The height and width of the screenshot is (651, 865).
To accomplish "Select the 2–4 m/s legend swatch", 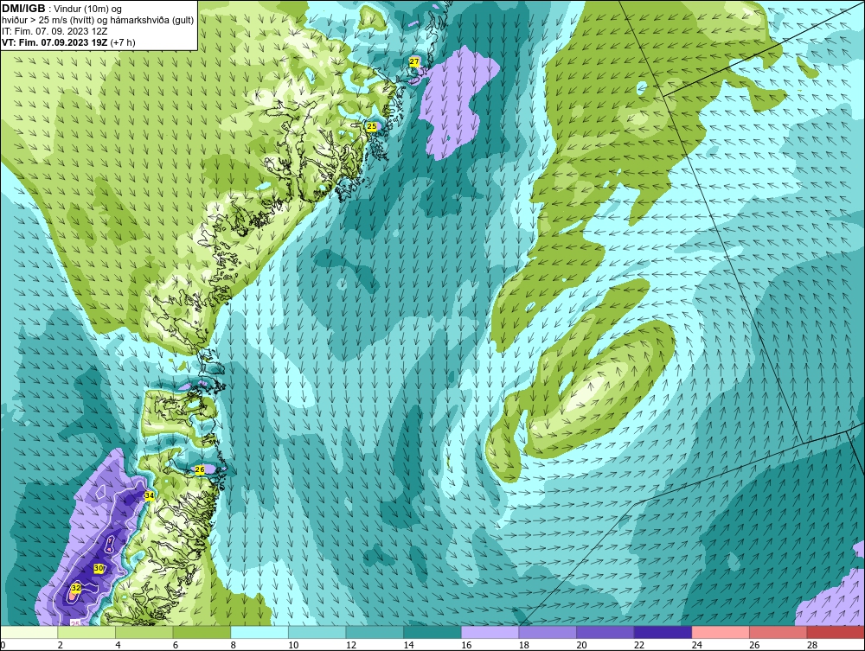I will point(86,632).
